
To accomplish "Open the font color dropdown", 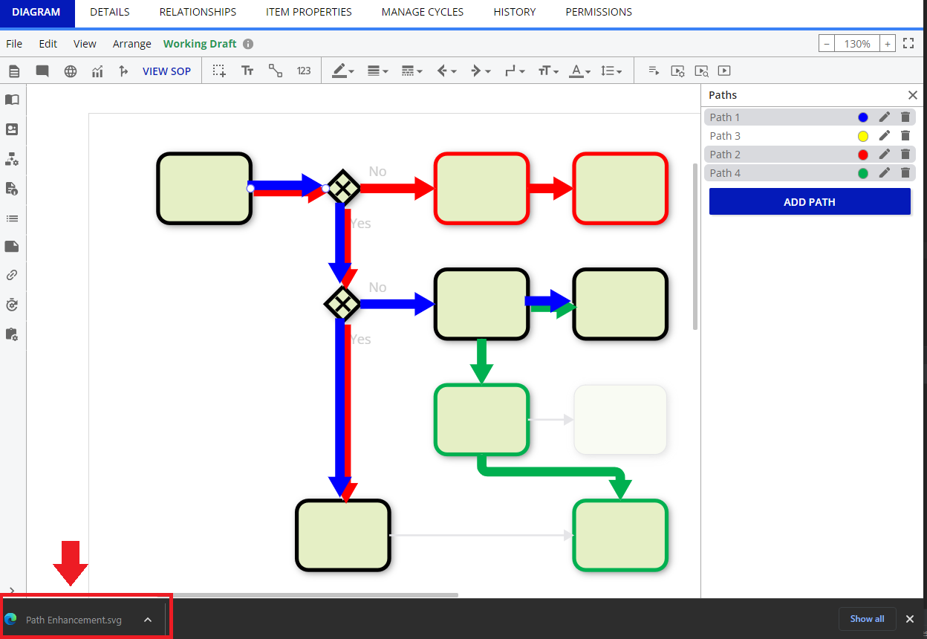I will 580,71.
